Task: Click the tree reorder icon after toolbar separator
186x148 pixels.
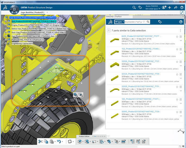Action: [133, 141]
